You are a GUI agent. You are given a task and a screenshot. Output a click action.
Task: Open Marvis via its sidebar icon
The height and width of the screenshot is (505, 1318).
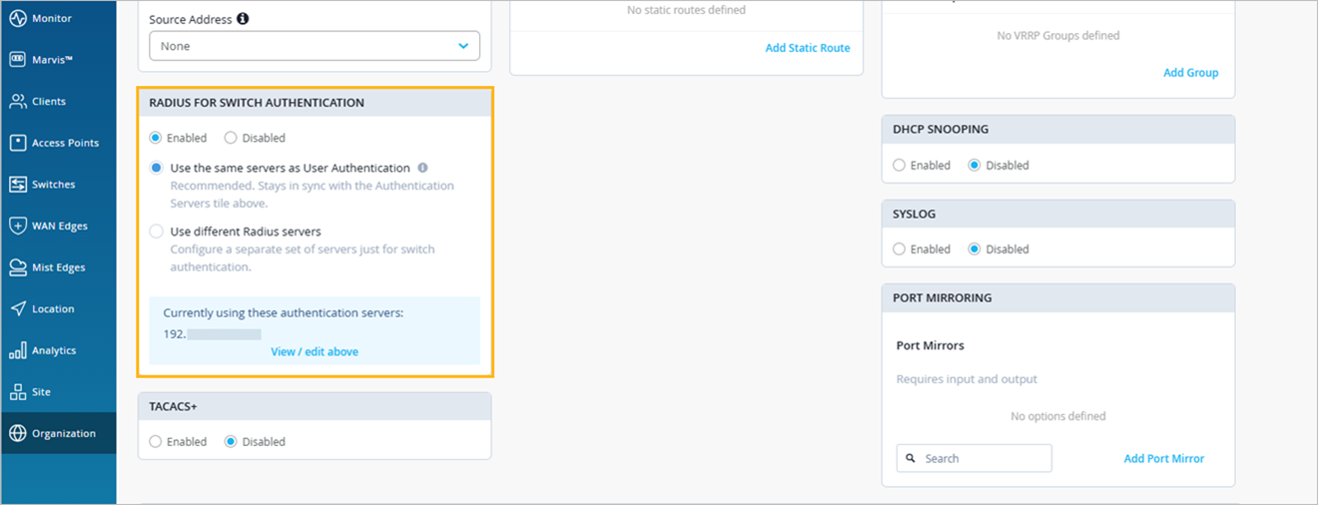tap(17, 60)
